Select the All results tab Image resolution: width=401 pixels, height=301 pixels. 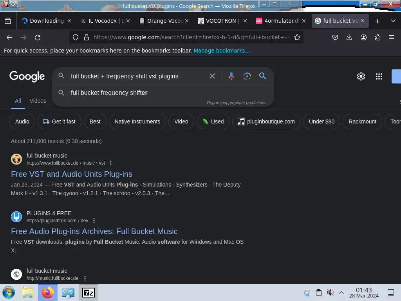pos(18,101)
